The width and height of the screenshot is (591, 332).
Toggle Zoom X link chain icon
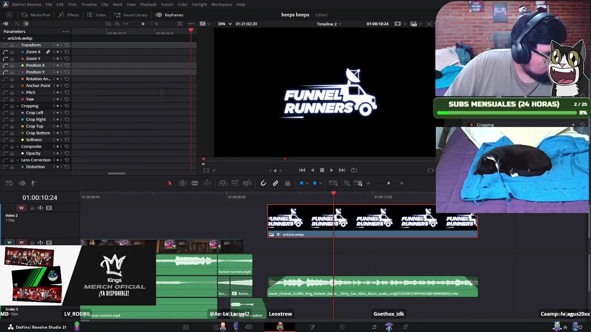[x=48, y=52]
